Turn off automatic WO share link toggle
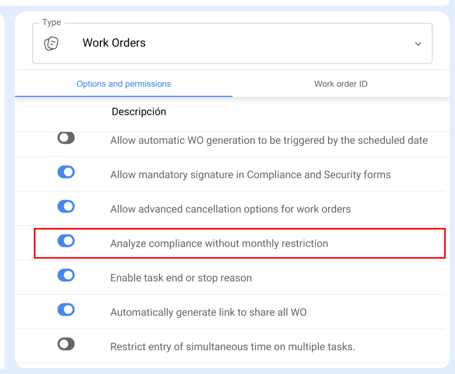The height and width of the screenshot is (374, 455). point(66,310)
